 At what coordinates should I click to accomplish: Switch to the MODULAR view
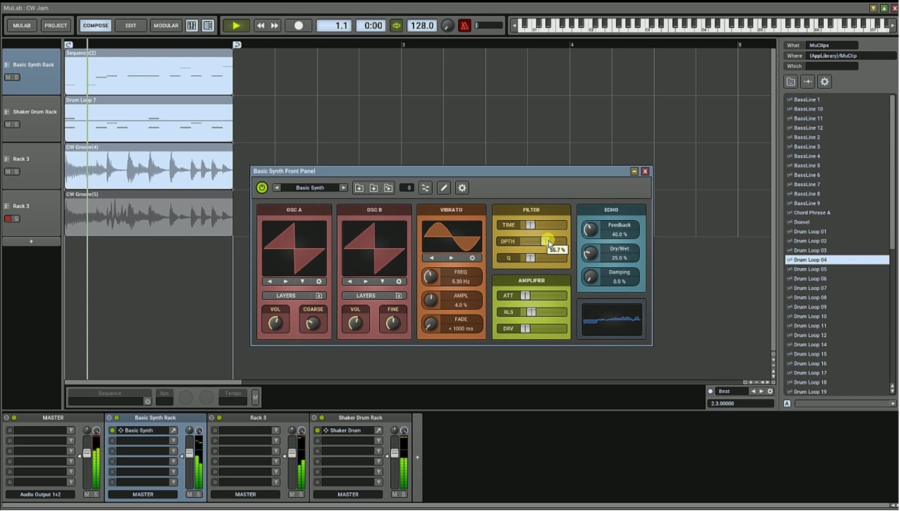click(166, 25)
